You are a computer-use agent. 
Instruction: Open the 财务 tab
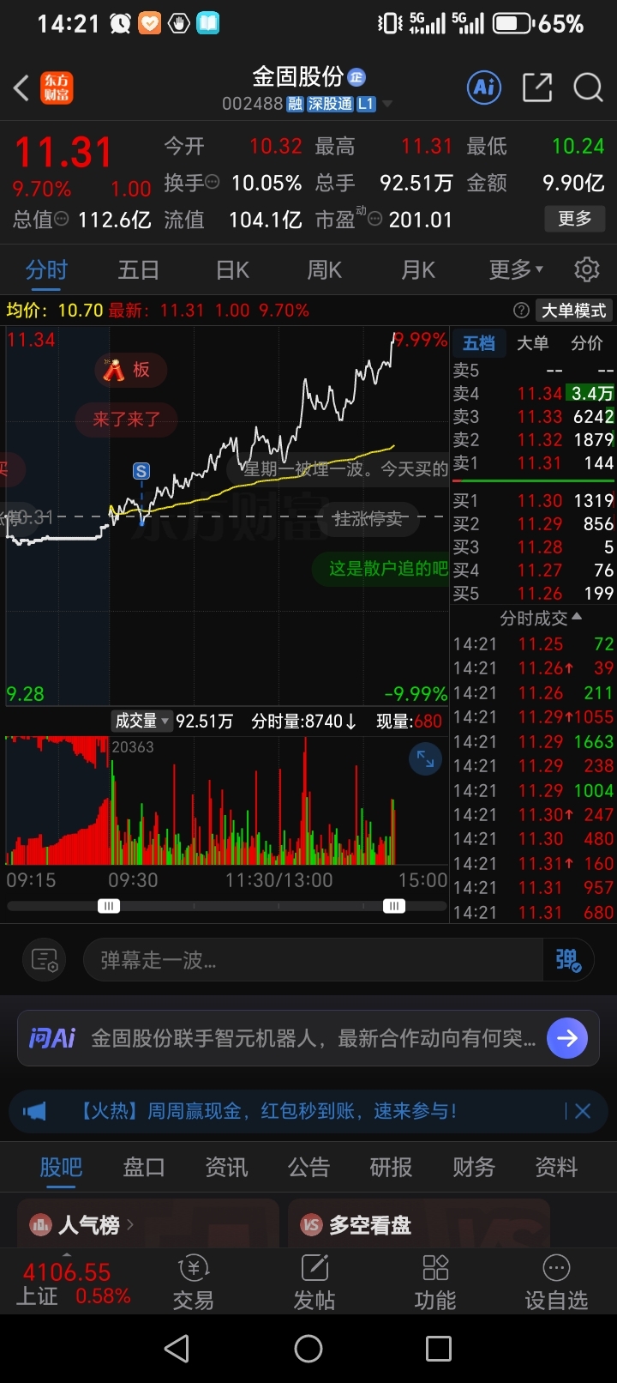coord(473,1167)
